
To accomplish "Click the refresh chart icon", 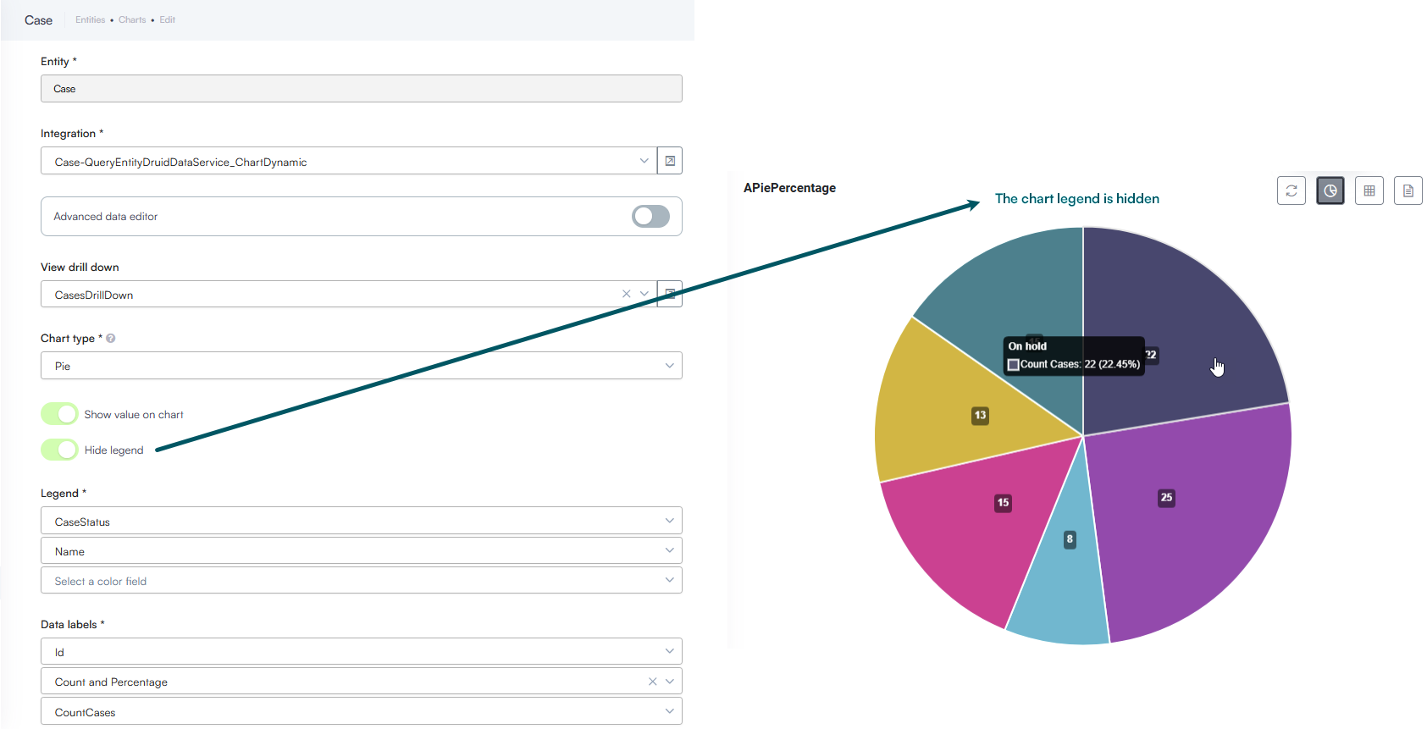I will point(1291,191).
